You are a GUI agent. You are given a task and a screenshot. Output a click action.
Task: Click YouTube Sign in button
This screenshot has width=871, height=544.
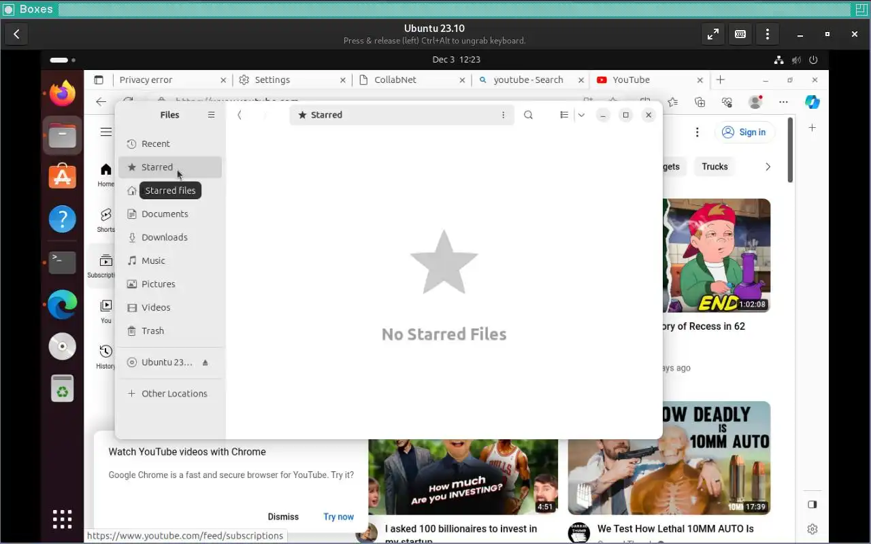click(744, 132)
